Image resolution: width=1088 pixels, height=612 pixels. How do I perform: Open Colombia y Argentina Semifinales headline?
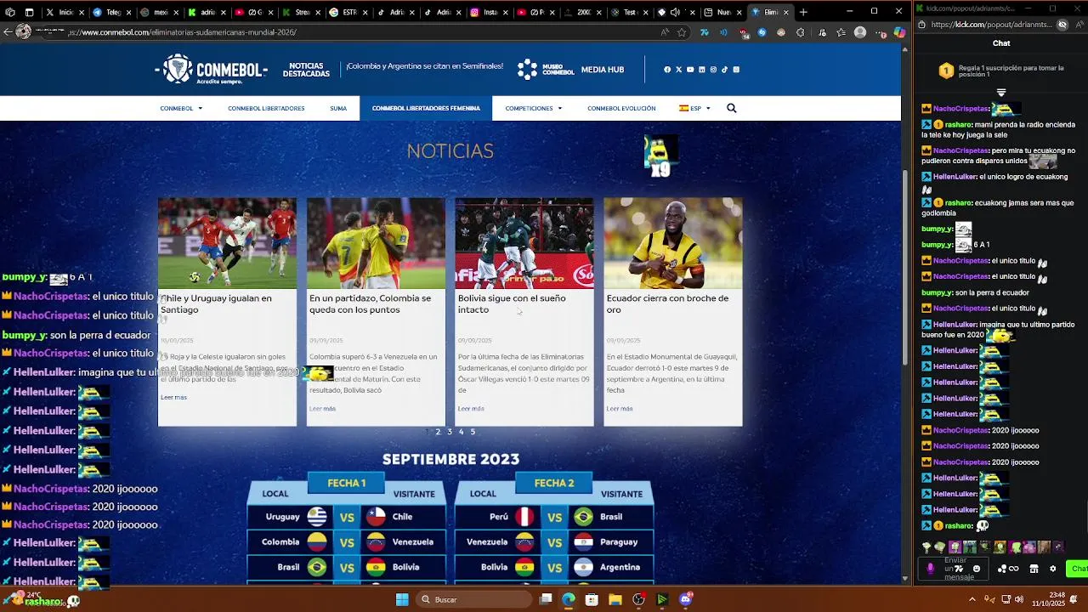(x=424, y=66)
